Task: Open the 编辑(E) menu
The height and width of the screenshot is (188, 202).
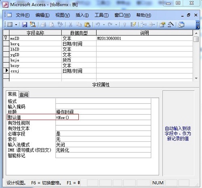Action: [42, 15]
